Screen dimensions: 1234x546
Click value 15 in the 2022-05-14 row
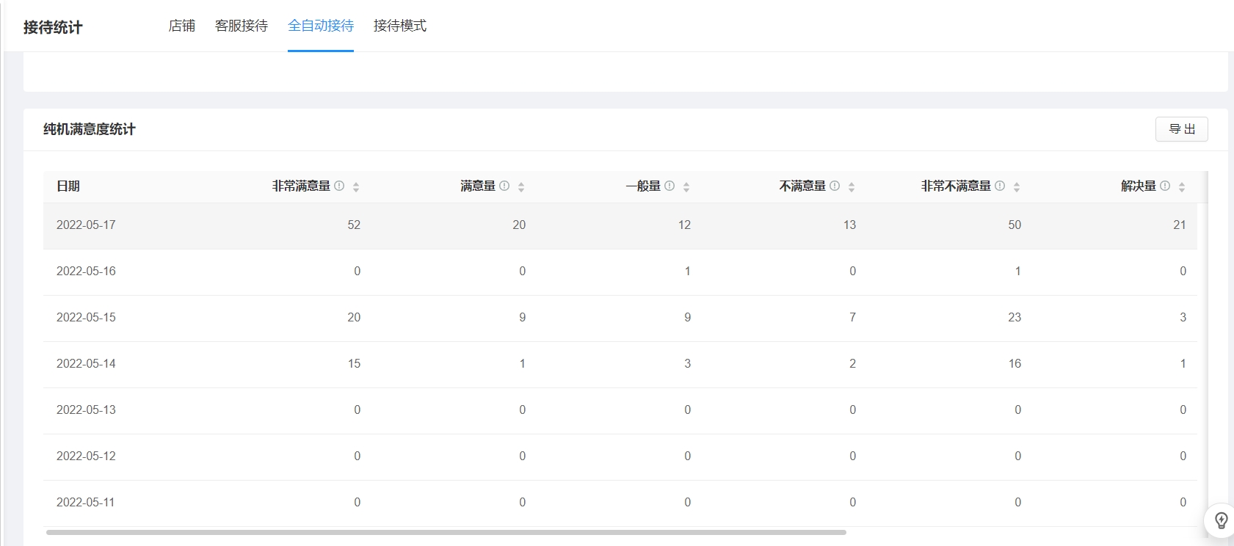pyautogui.click(x=354, y=364)
